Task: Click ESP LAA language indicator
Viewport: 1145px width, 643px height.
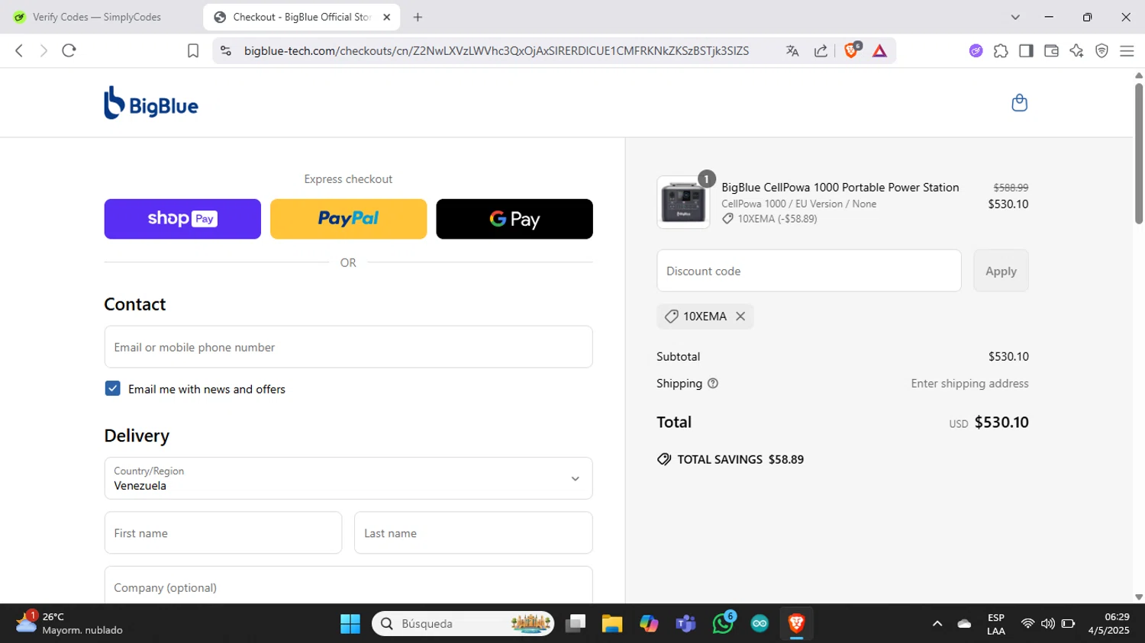Action: coord(996,624)
